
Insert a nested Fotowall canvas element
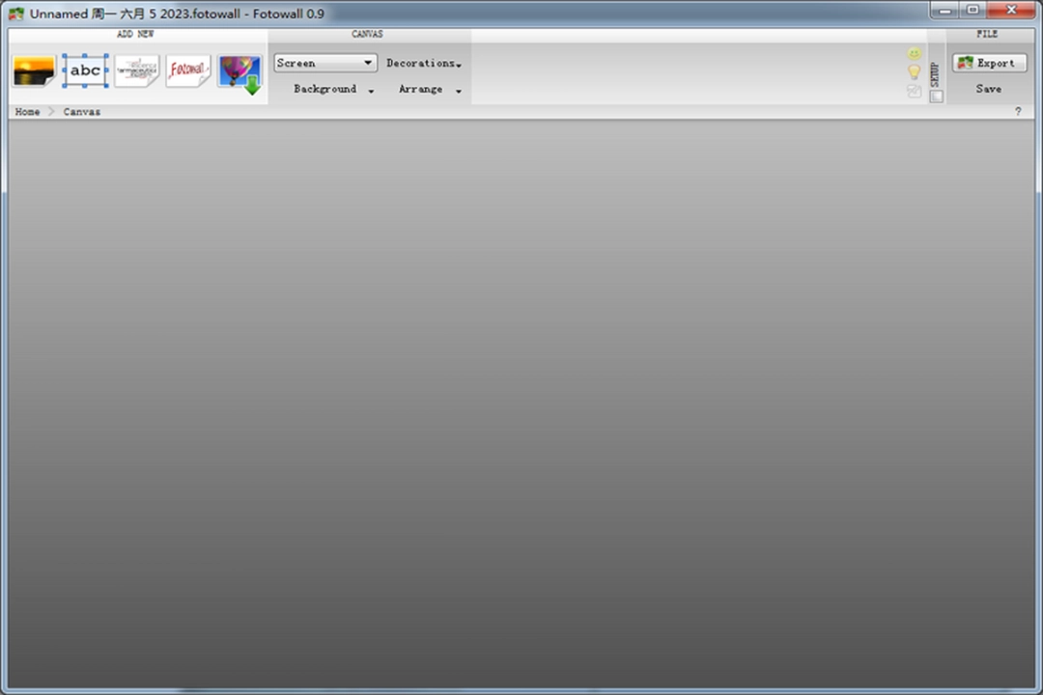[x=187, y=69]
